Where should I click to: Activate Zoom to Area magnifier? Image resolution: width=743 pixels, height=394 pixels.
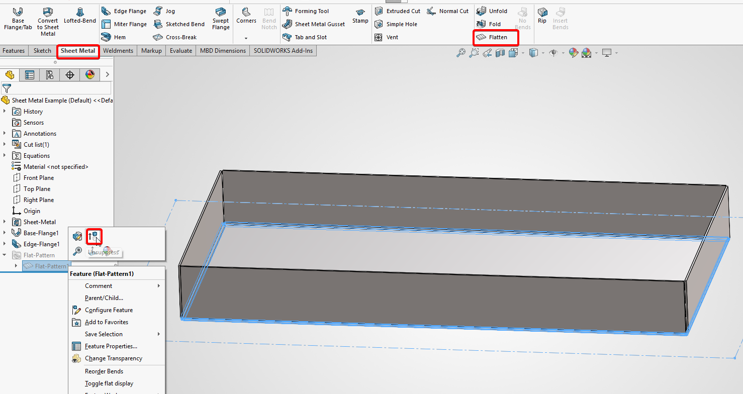tap(474, 53)
